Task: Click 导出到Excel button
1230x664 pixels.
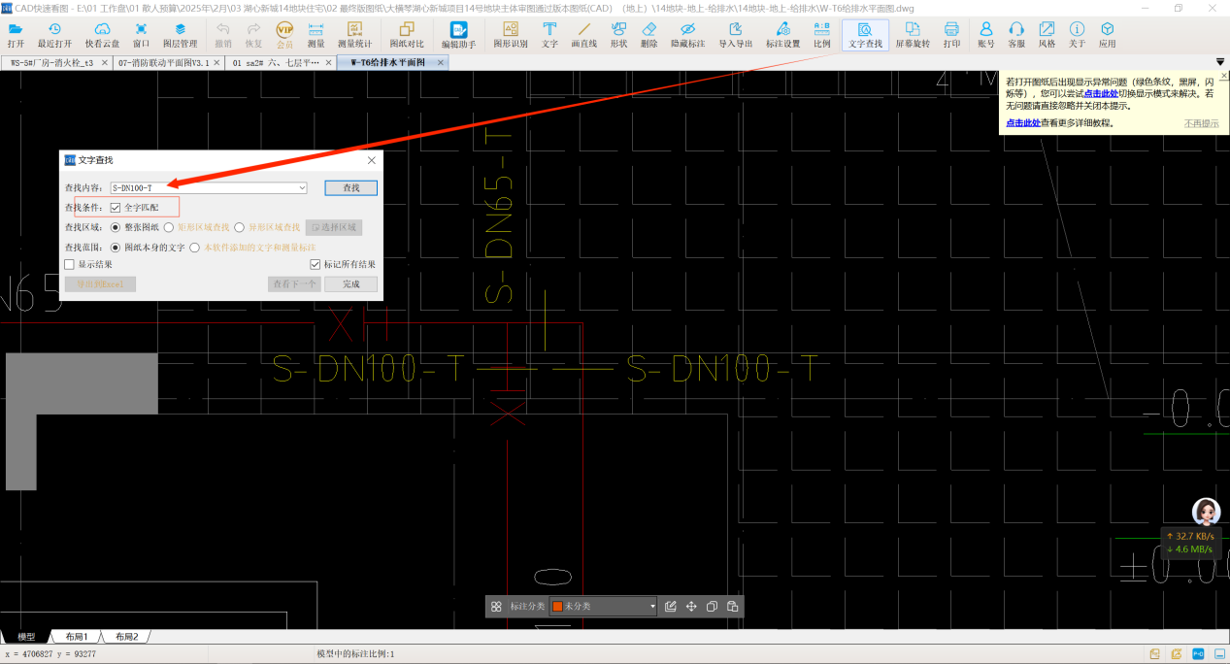Action: point(100,284)
